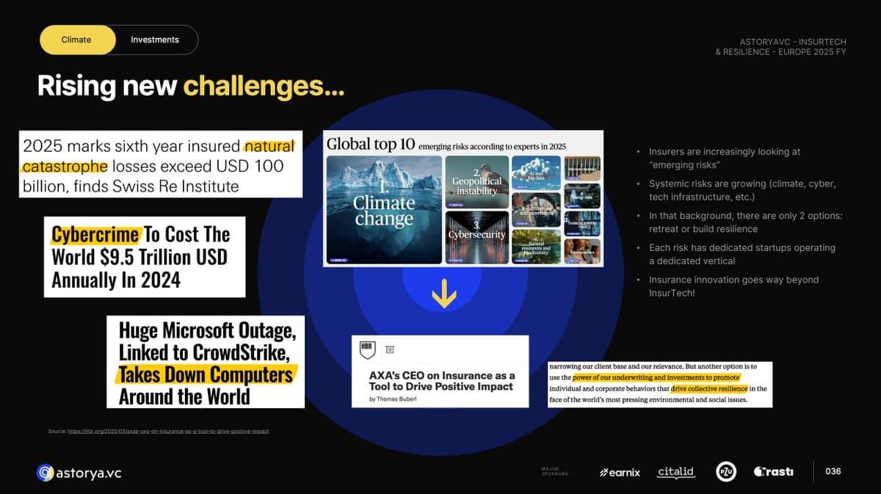The width and height of the screenshot is (881, 494).
Task: Click the circular PZU logo
Action: click(x=725, y=472)
